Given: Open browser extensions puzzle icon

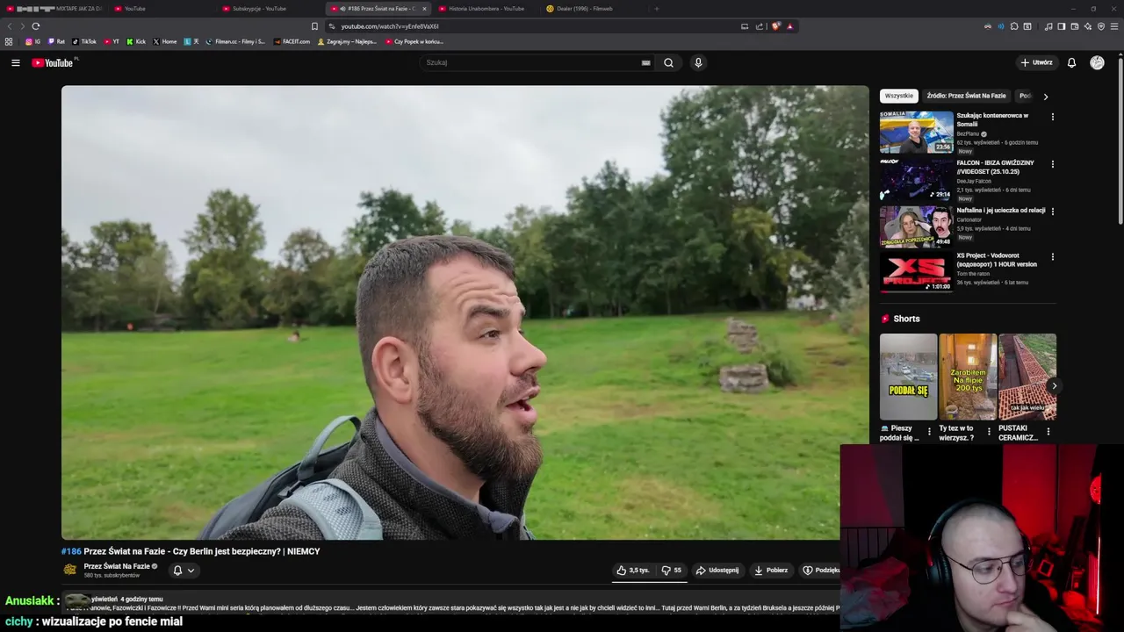Looking at the screenshot, I should [1014, 26].
